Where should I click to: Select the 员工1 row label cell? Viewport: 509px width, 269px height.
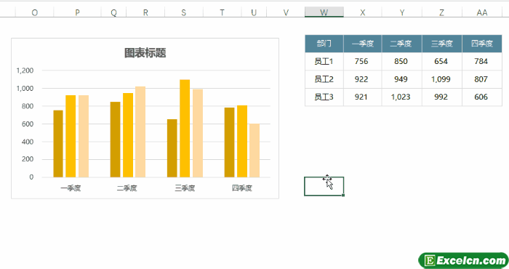point(324,61)
